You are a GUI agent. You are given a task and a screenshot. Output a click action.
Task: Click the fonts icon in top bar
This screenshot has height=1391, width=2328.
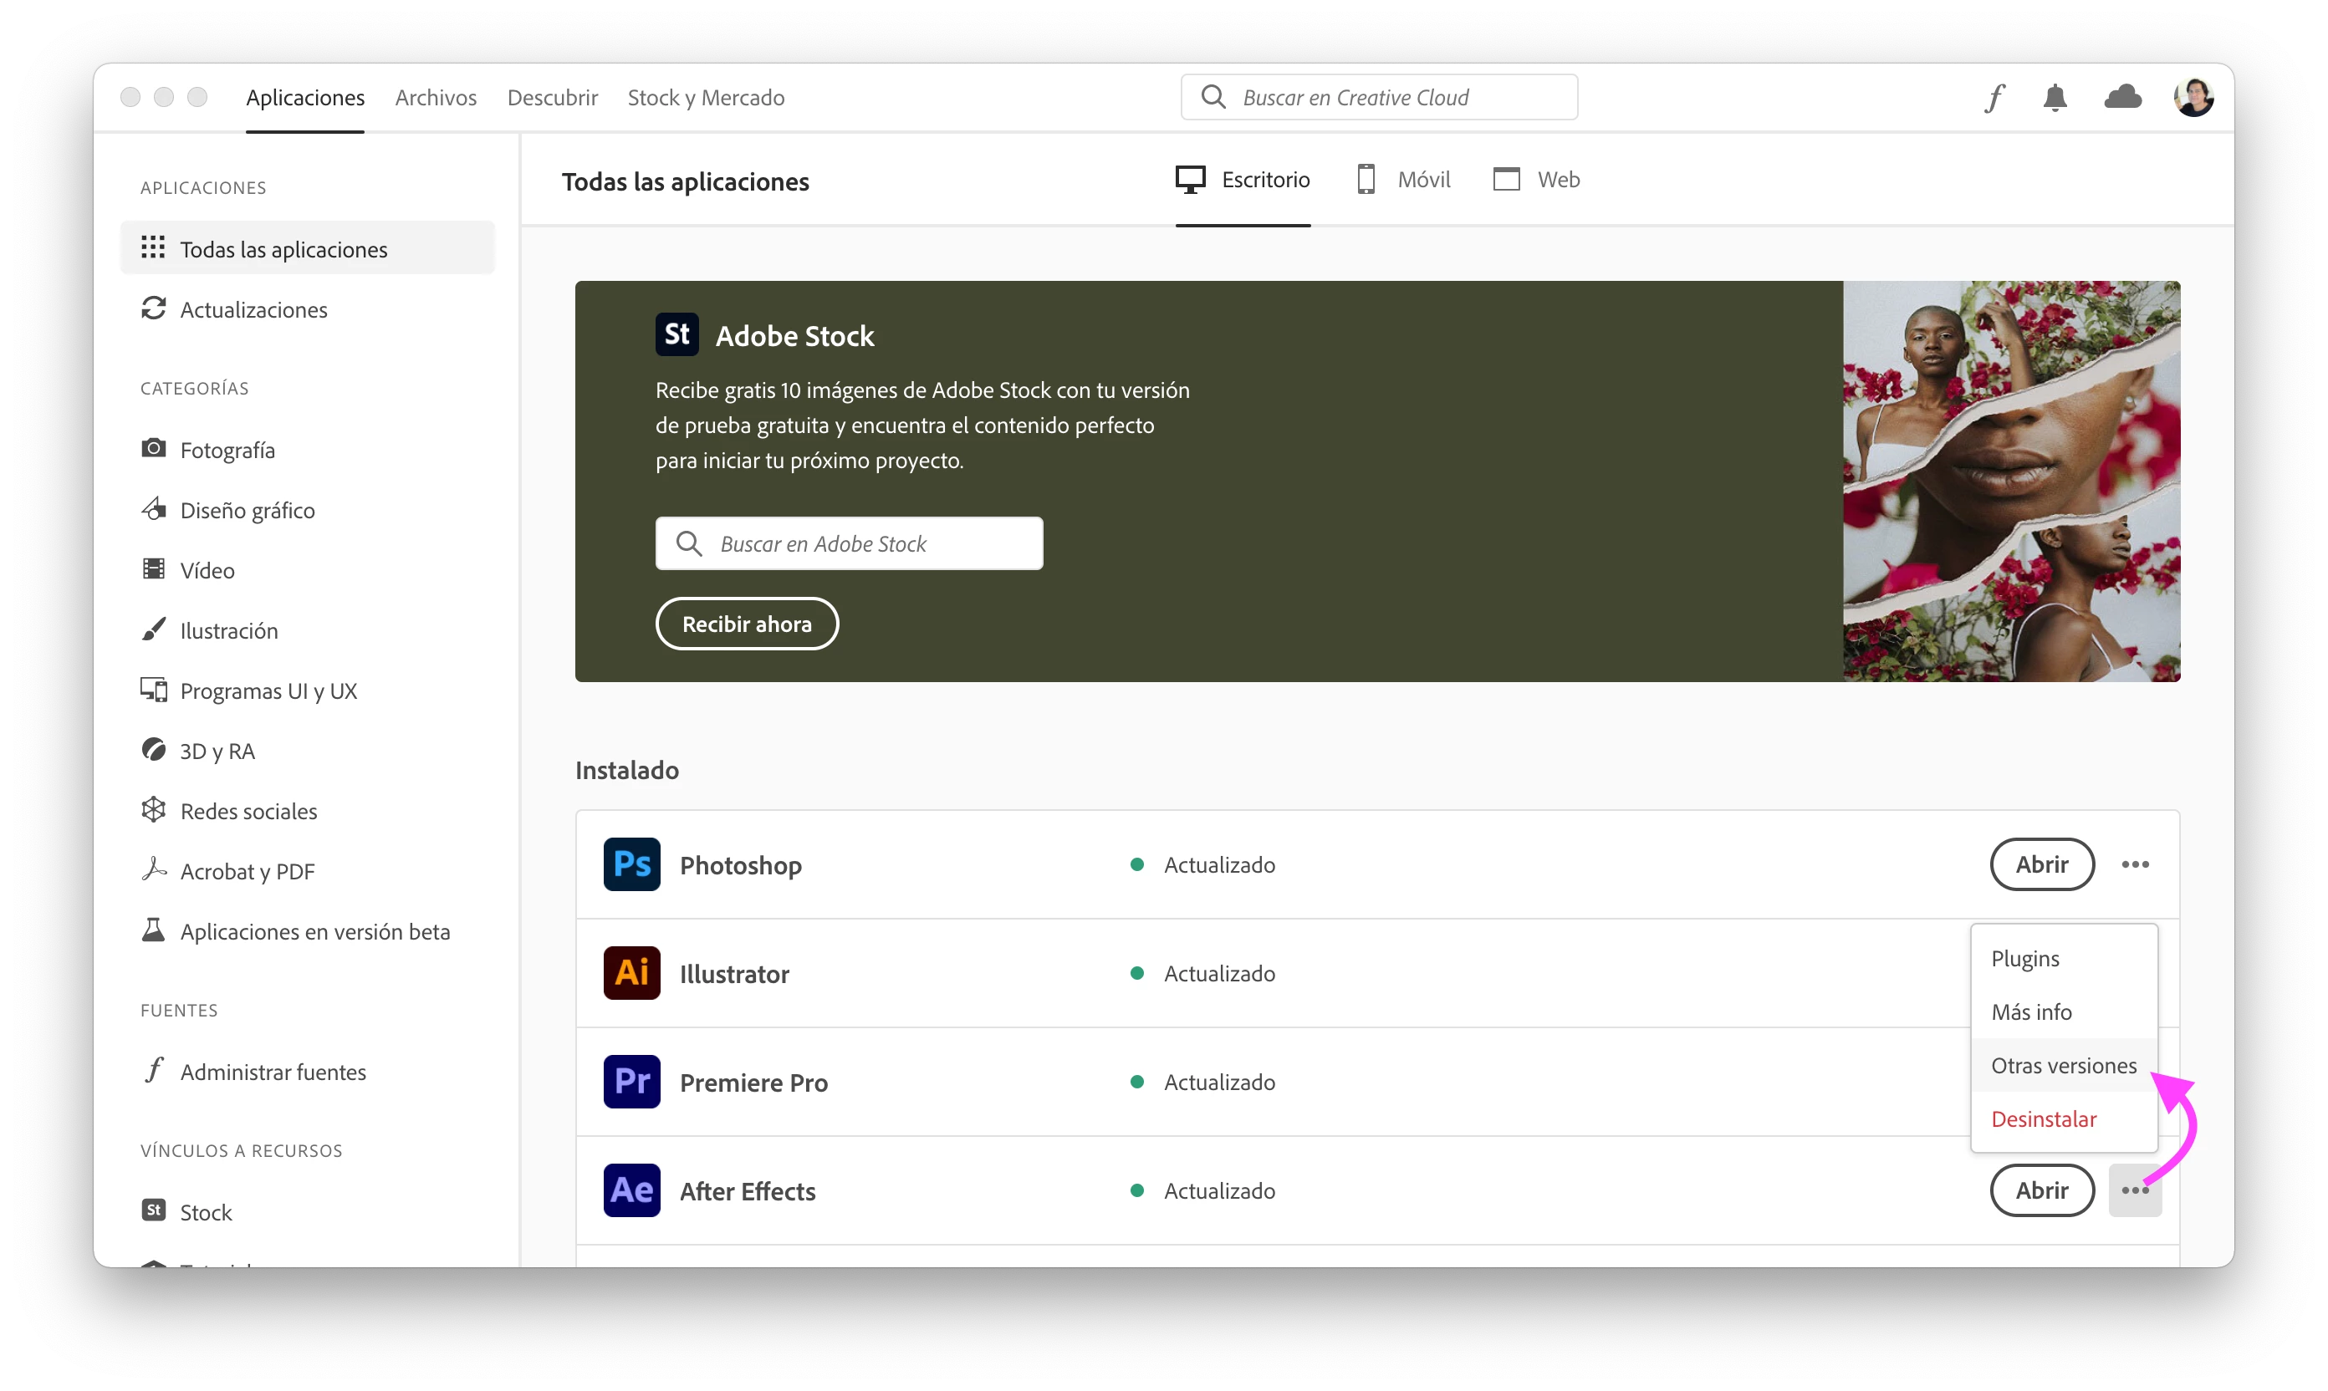1994,98
